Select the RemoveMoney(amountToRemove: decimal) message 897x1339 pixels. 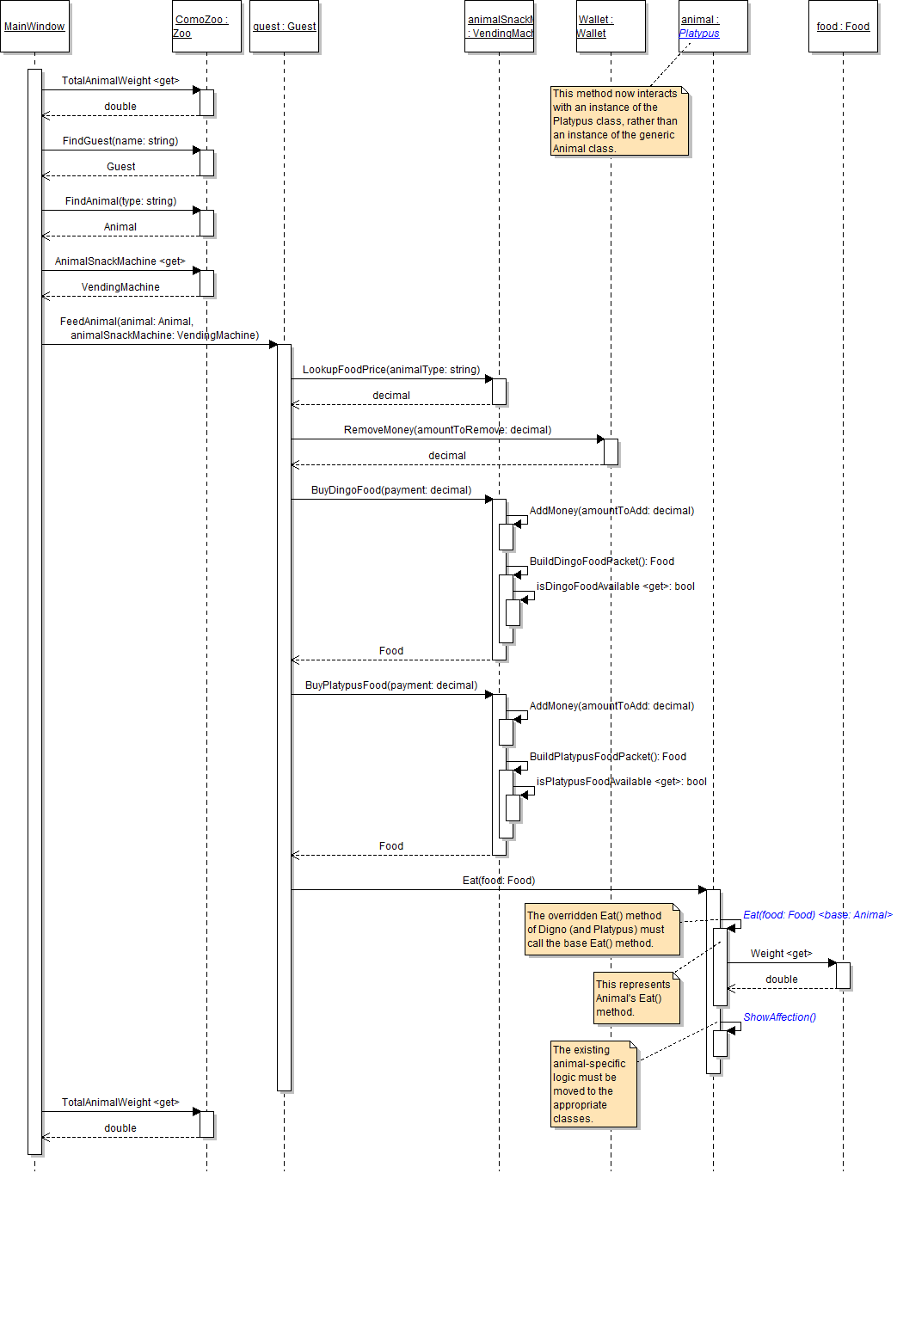click(x=447, y=430)
